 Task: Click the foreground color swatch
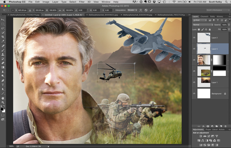click(2, 109)
